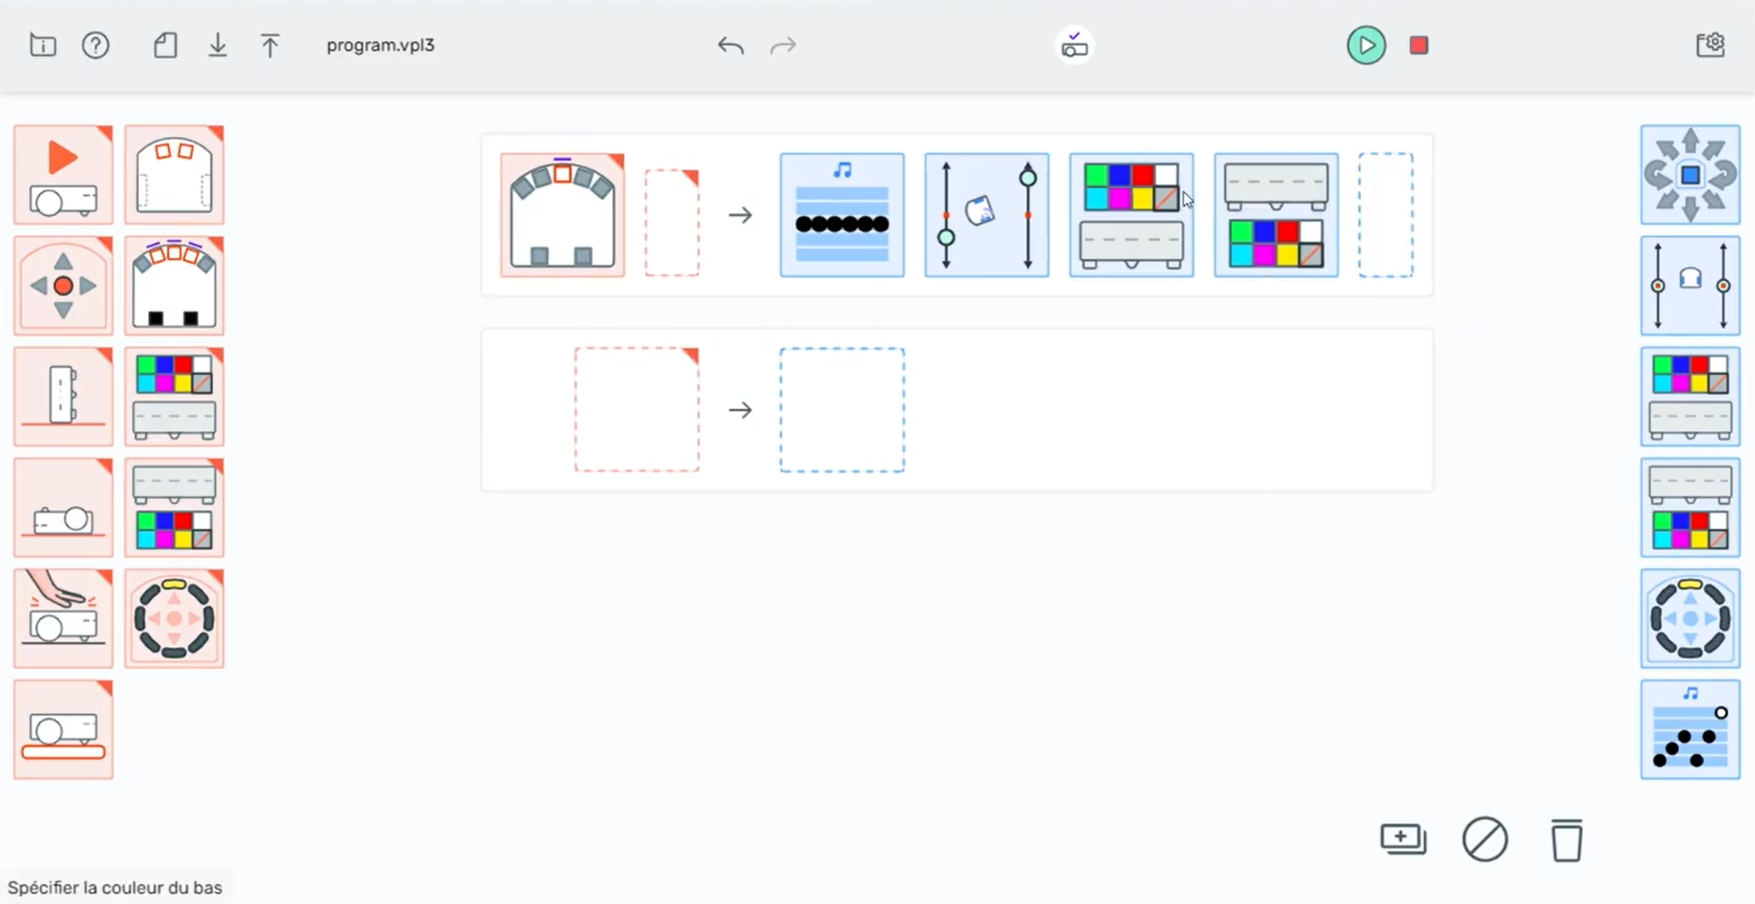Select the hand tap event block

click(62, 619)
